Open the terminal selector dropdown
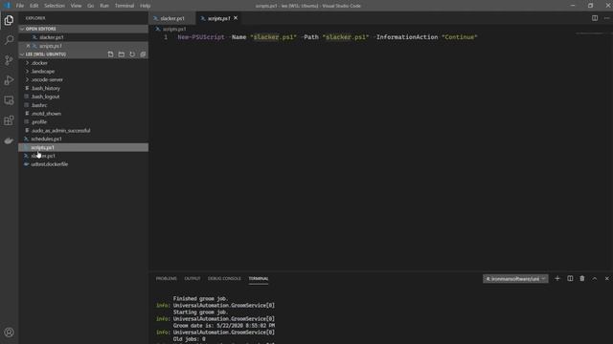This screenshot has width=613, height=344. click(515, 278)
